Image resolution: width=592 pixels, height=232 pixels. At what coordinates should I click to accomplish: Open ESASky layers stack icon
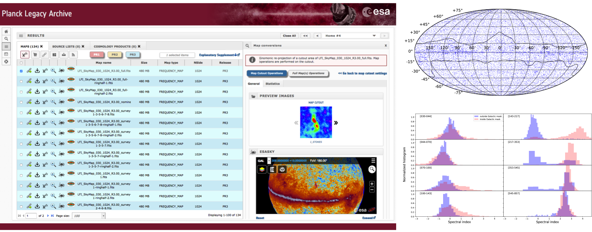pyautogui.click(x=261, y=169)
